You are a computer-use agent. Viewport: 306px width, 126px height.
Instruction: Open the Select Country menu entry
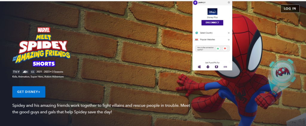[212, 33]
